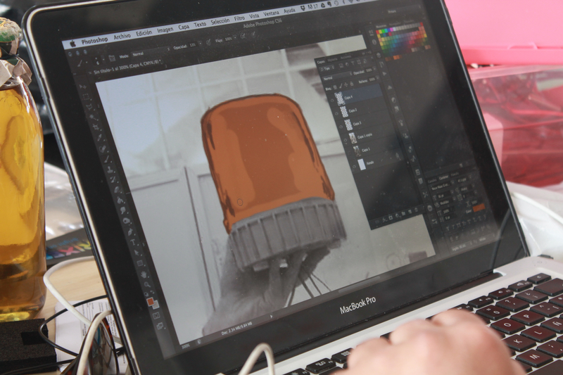Screen dimensions: 563x375
Task: Select the Eraser tool
Action: click(117, 190)
